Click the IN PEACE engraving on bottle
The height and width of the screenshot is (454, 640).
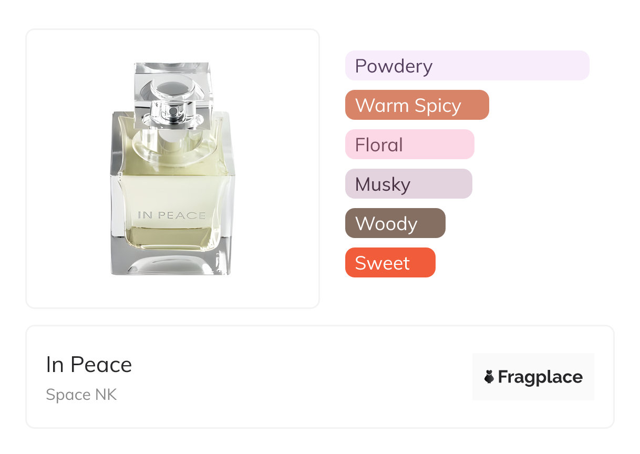[x=171, y=215]
